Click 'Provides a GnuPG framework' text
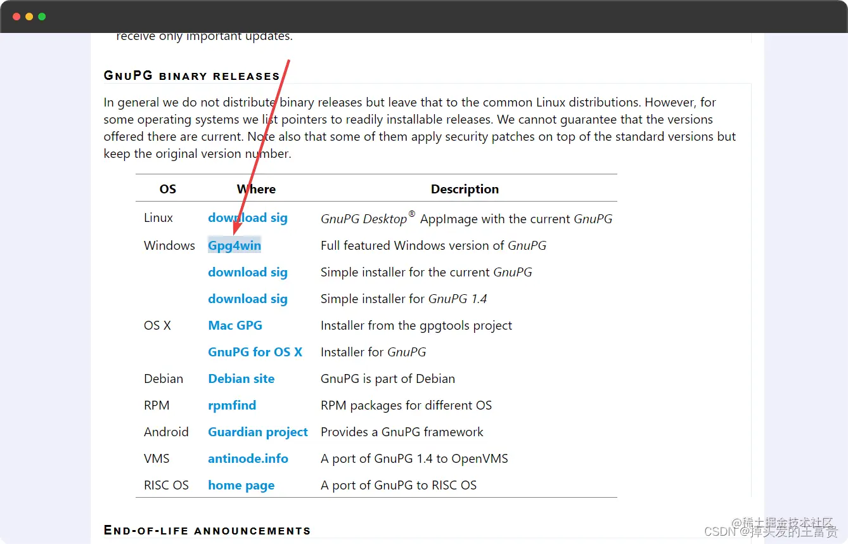The height and width of the screenshot is (544, 848). (x=402, y=432)
